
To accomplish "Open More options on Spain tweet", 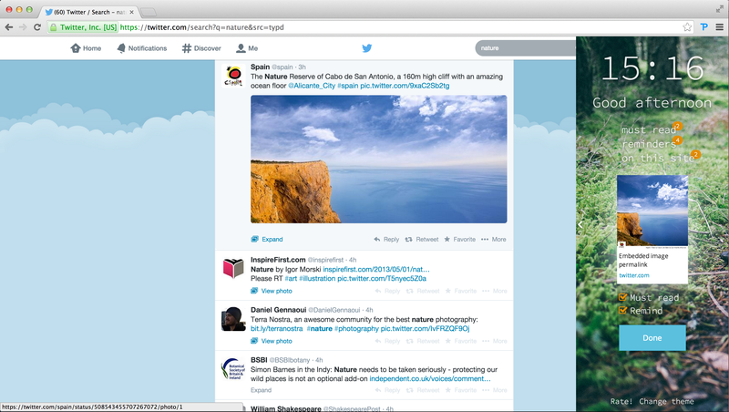I will point(494,240).
